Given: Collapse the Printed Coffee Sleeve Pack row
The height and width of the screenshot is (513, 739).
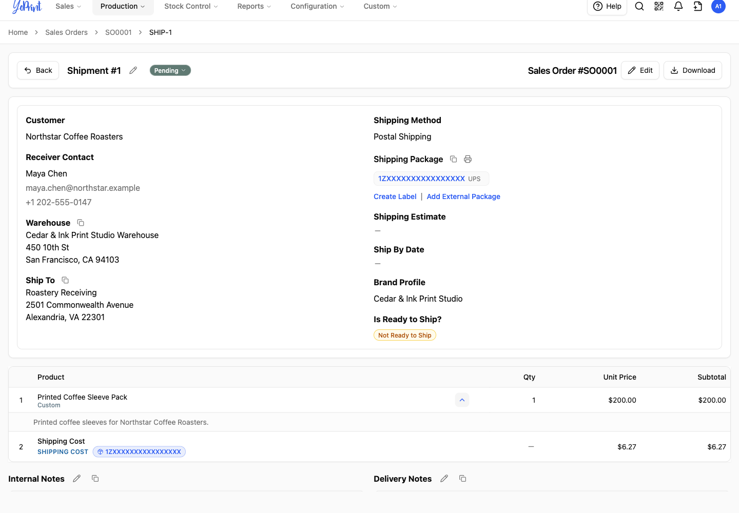Looking at the screenshot, I should point(462,400).
